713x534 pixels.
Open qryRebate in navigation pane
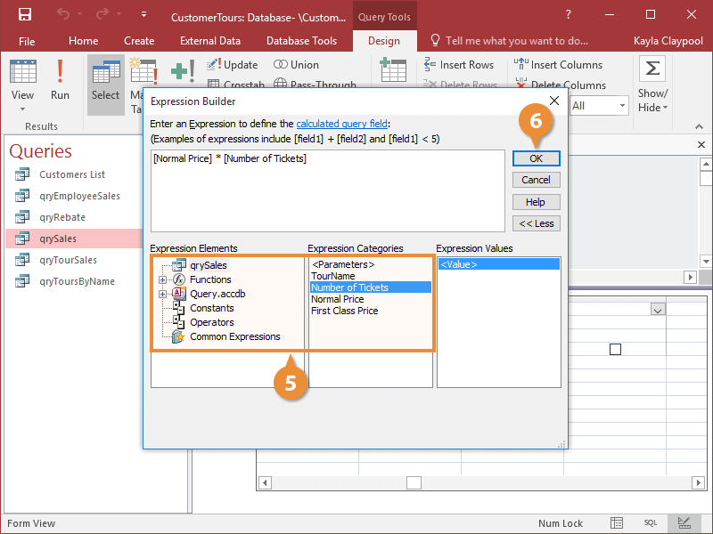62,217
